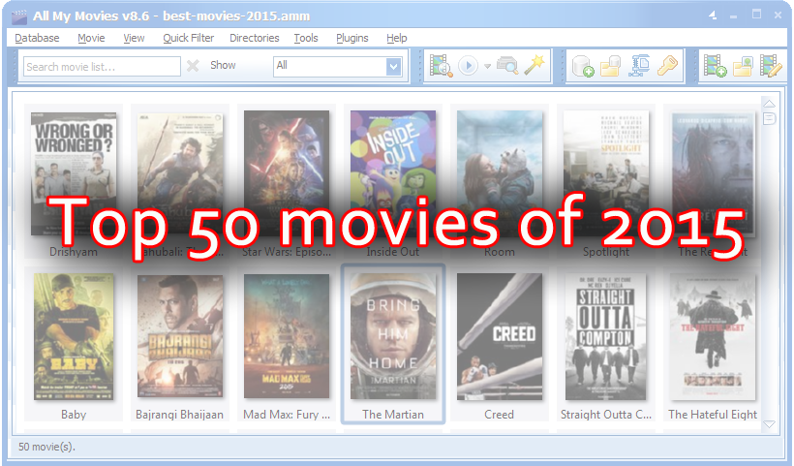Click the magic wand wizard icon

[534, 65]
